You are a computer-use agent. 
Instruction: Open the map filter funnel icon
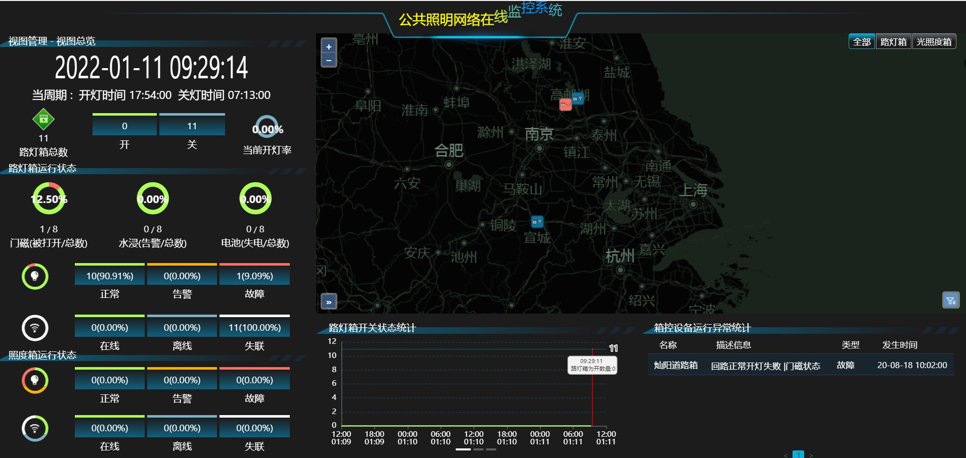pyautogui.click(x=950, y=300)
